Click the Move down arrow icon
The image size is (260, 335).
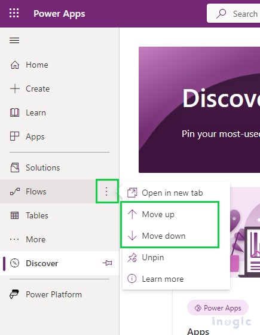pyautogui.click(x=132, y=236)
